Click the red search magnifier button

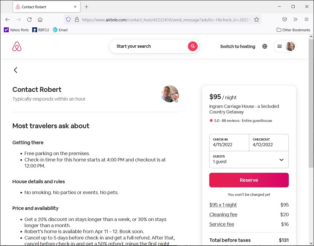pos(192,46)
